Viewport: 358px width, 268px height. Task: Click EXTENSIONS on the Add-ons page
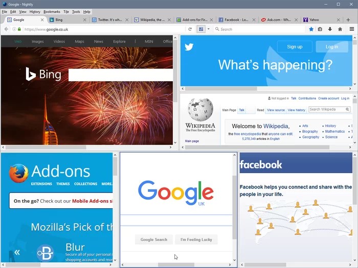41,184
